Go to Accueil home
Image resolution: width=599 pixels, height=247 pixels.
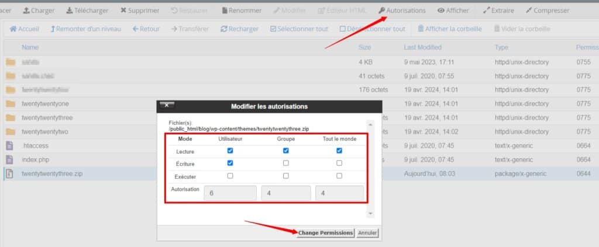point(25,29)
